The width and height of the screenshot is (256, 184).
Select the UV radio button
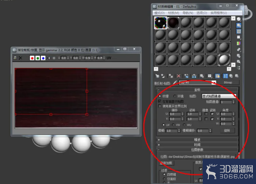point(163,125)
